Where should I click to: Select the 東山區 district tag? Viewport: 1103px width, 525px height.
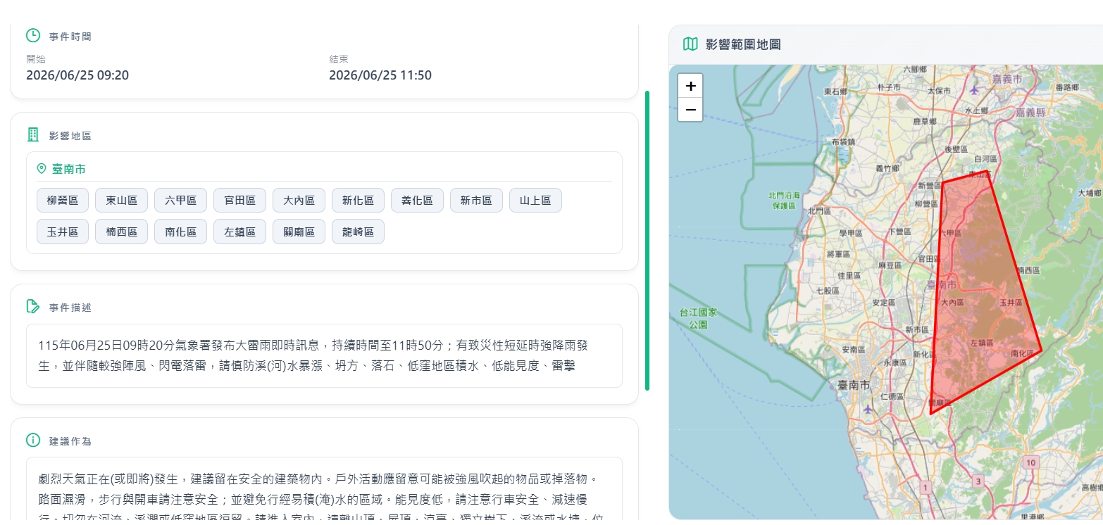tap(122, 201)
